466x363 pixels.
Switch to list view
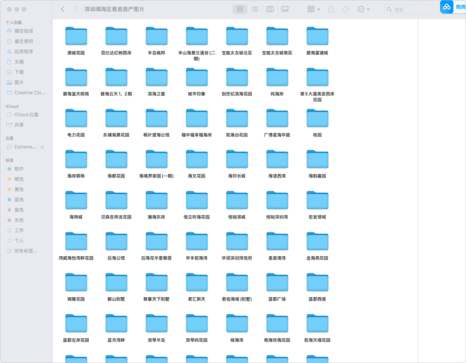pyautogui.click(x=255, y=9)
